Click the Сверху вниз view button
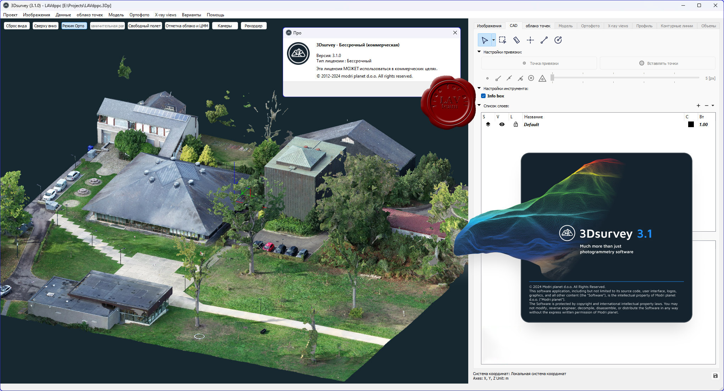Viewport: 724px width, 391px height. coord(45,26)
